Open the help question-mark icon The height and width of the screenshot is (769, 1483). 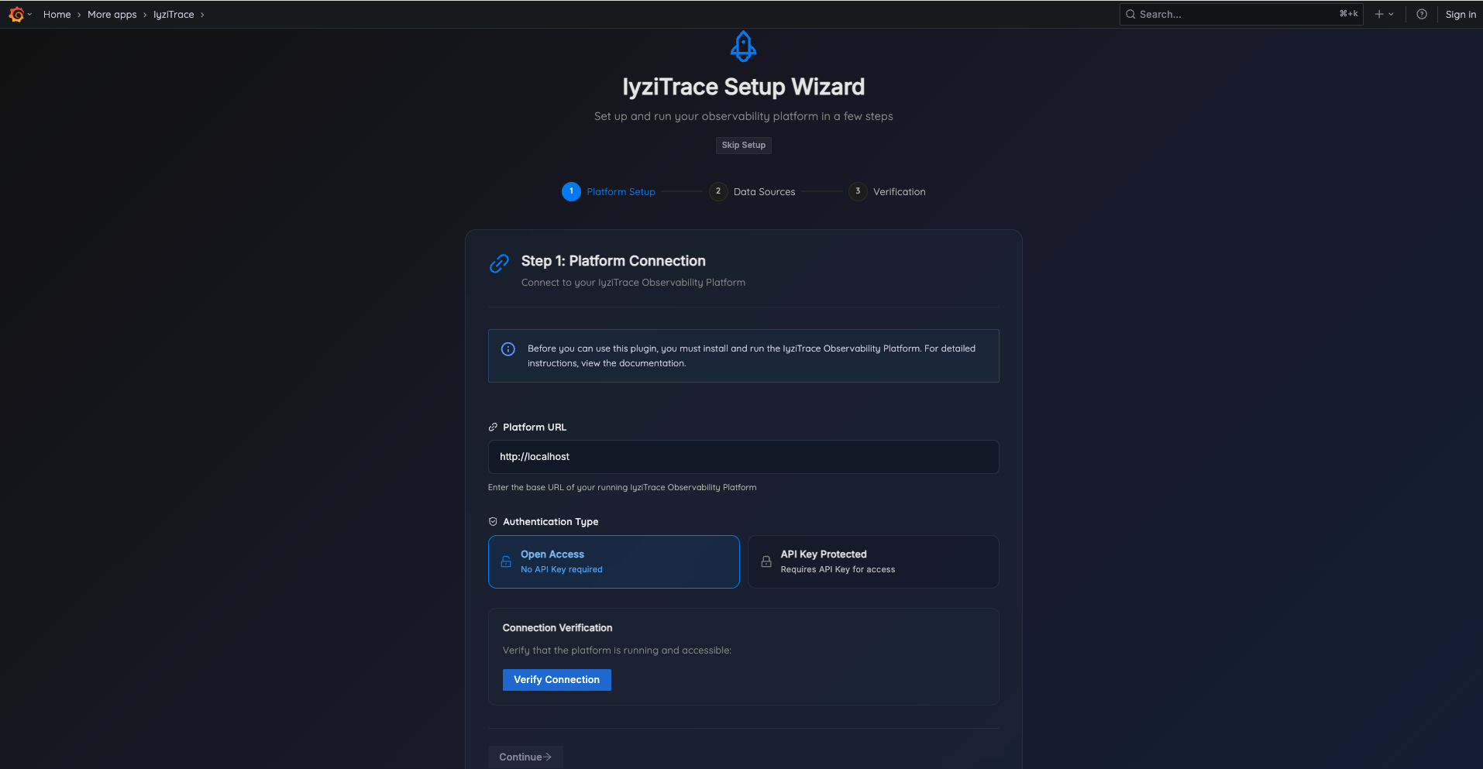(1422, 14)
